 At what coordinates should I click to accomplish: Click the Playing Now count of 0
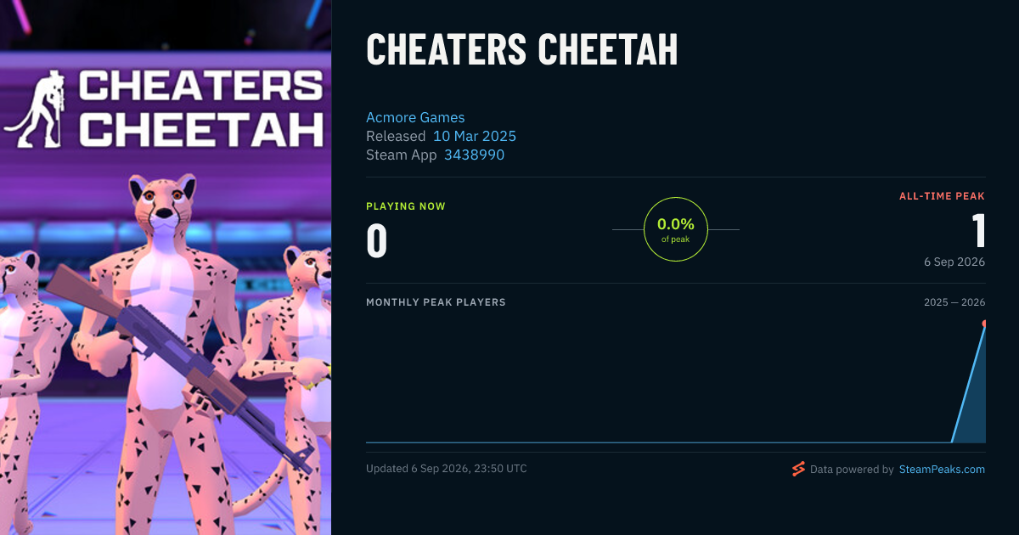tap(376, 240)
